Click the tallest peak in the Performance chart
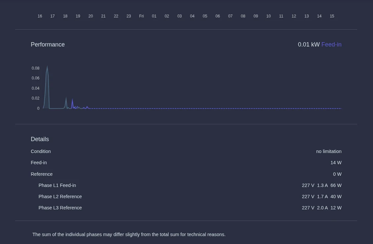 tap(47, 67)
